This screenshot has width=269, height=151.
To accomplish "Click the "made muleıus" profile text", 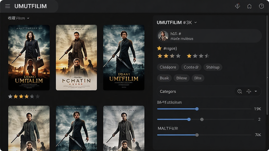I will pos(182,39).
